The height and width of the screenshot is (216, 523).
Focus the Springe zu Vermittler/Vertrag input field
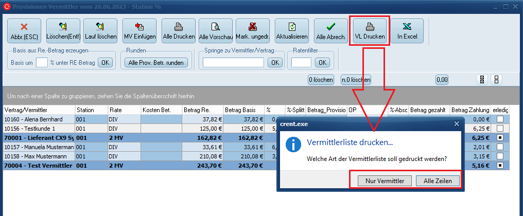coord(233,62)
